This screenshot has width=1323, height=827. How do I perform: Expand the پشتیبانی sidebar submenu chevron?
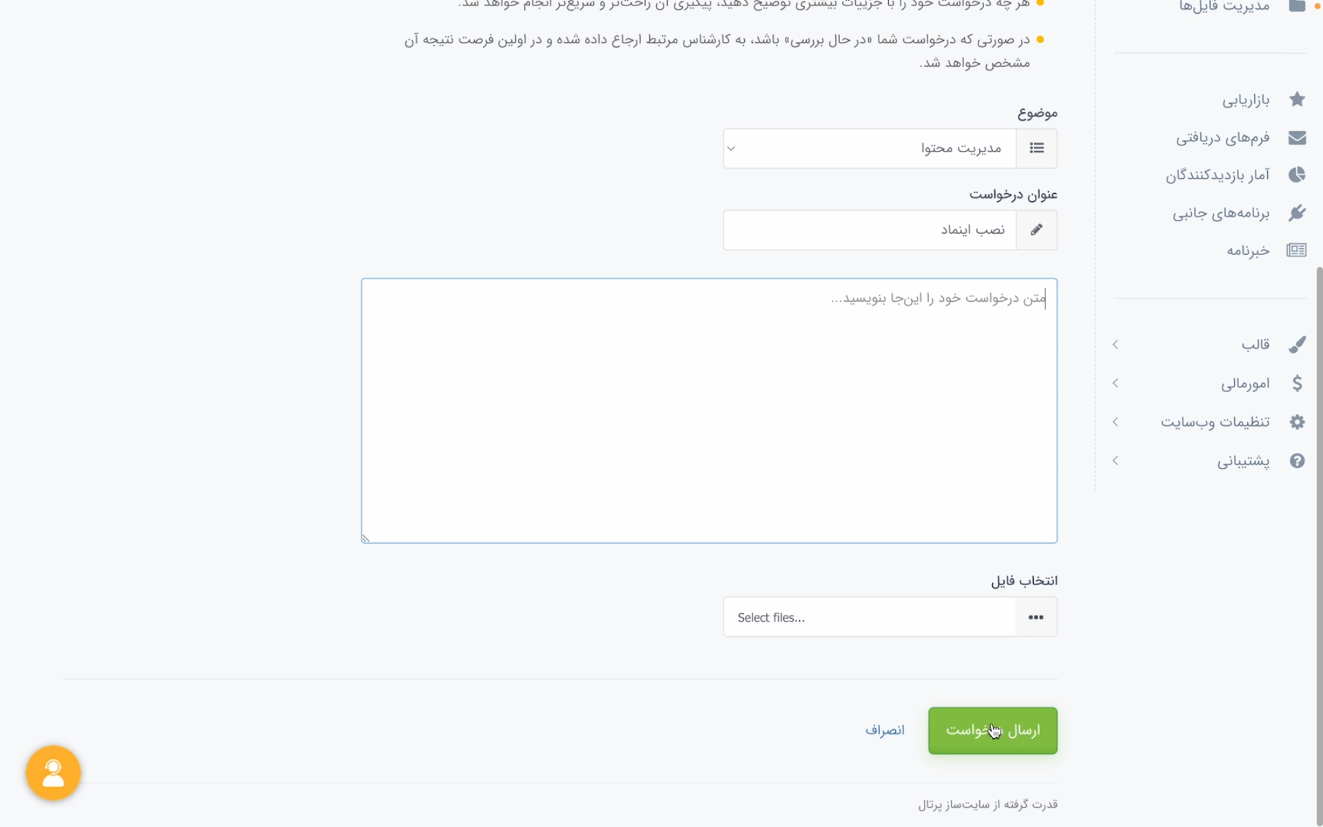tap(1116, 460)
